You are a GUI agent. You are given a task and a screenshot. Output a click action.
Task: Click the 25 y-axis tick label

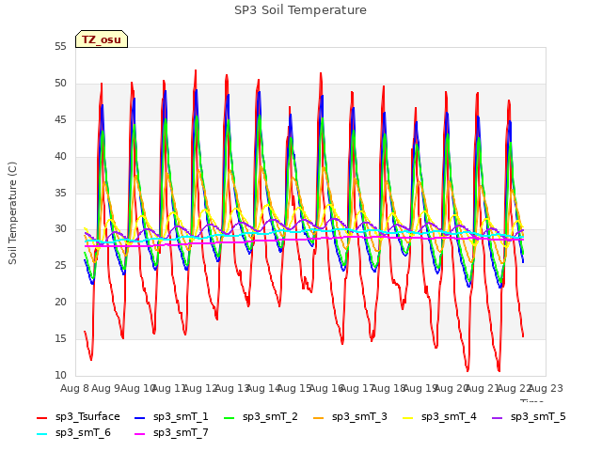point(60,265)
